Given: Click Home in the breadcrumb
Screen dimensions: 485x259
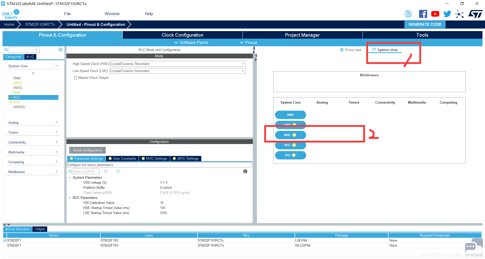Looking at the screenshot, I should pyautogui.click(x=9, y=25).
